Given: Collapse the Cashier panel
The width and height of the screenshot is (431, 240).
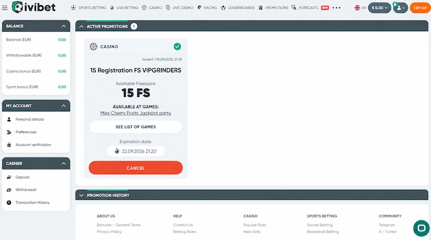Looking at the screenshot, I should (64, 163).
